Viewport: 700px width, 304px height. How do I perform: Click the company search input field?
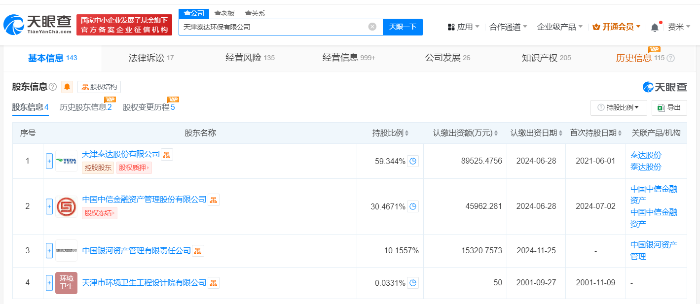point(274,27)
